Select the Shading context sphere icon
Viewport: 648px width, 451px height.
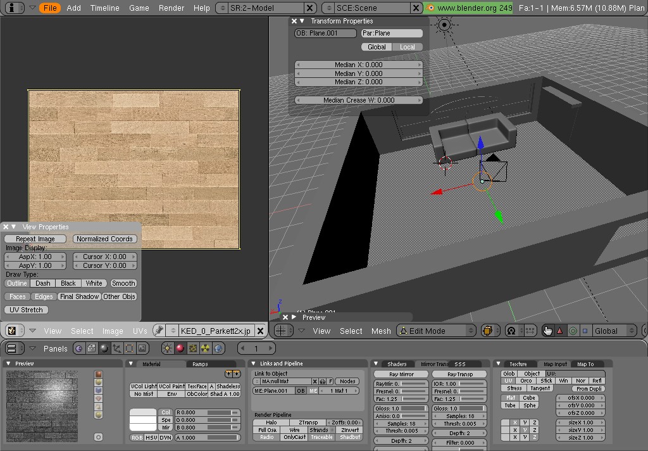[104, 348]
